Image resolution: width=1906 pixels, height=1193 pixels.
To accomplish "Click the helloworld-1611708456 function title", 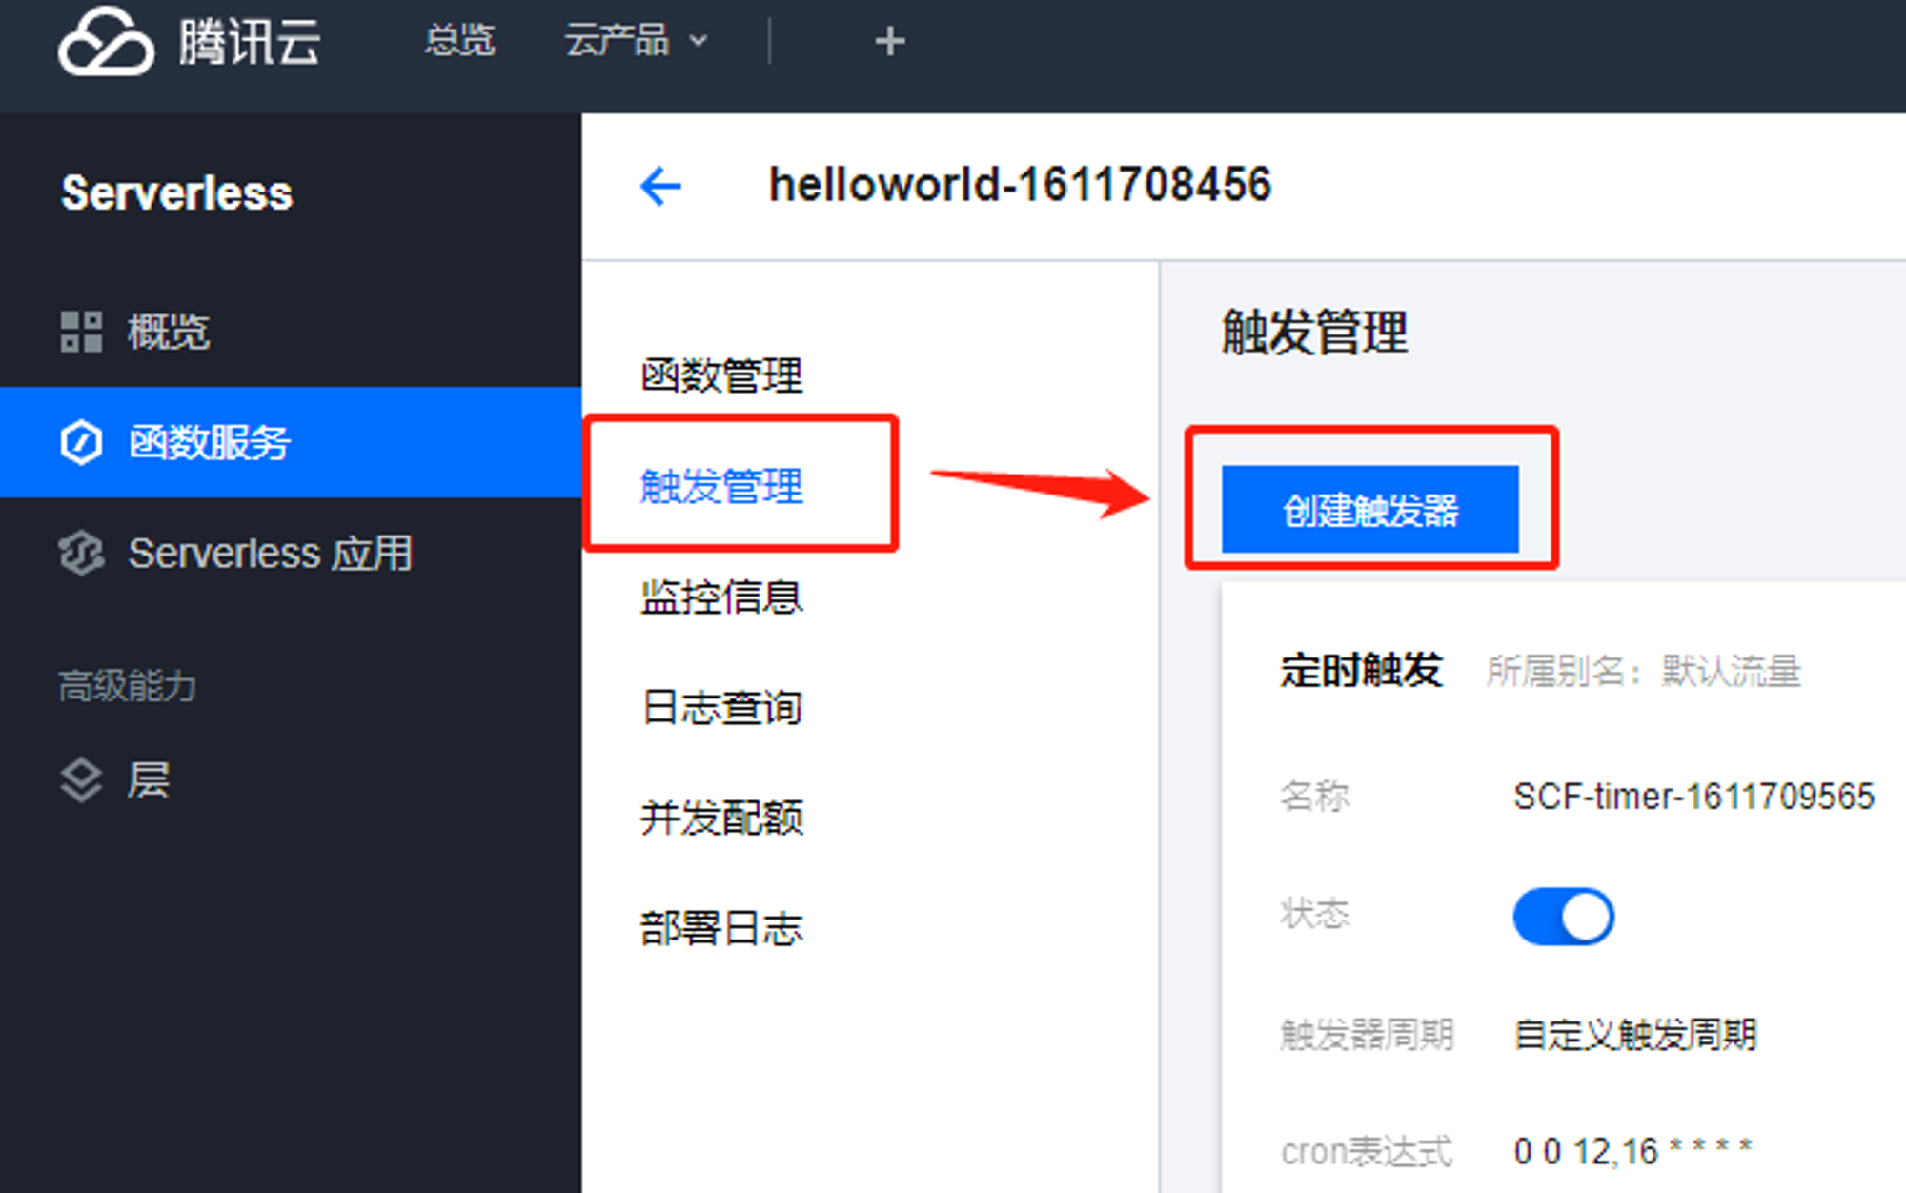I will 1020,185.
